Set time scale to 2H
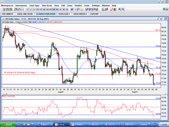169x127 pixels. pos(51,9)
